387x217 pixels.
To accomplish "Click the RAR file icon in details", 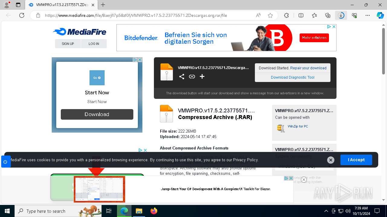I will point(166,114).
